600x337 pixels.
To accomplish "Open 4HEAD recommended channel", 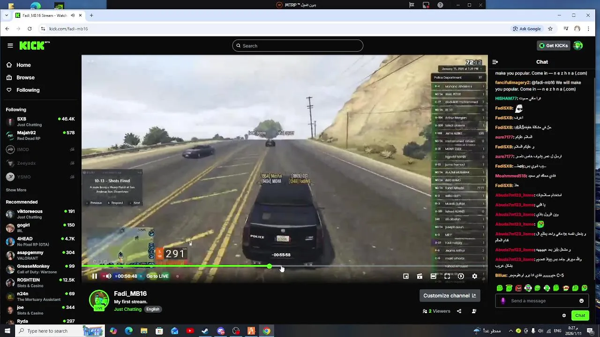I will 40,242.
